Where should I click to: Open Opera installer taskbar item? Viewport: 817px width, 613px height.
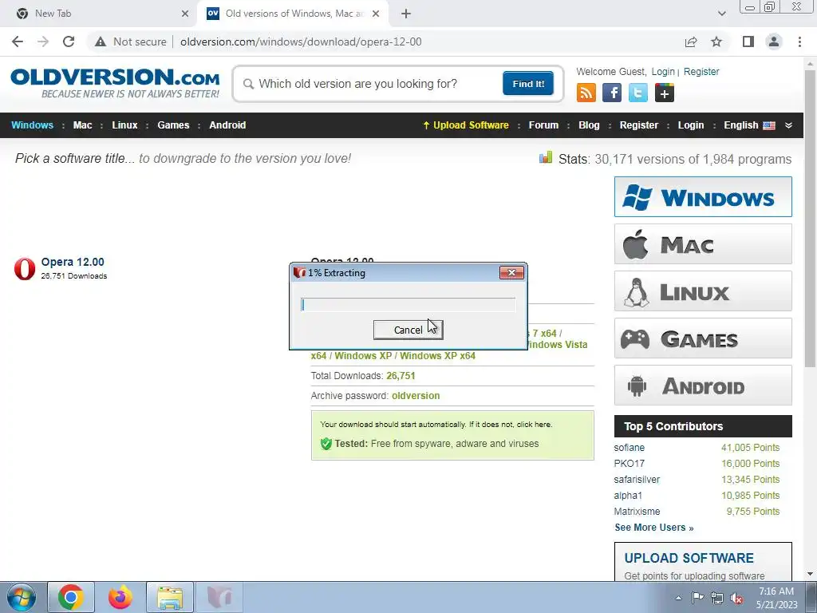[219, 597]
